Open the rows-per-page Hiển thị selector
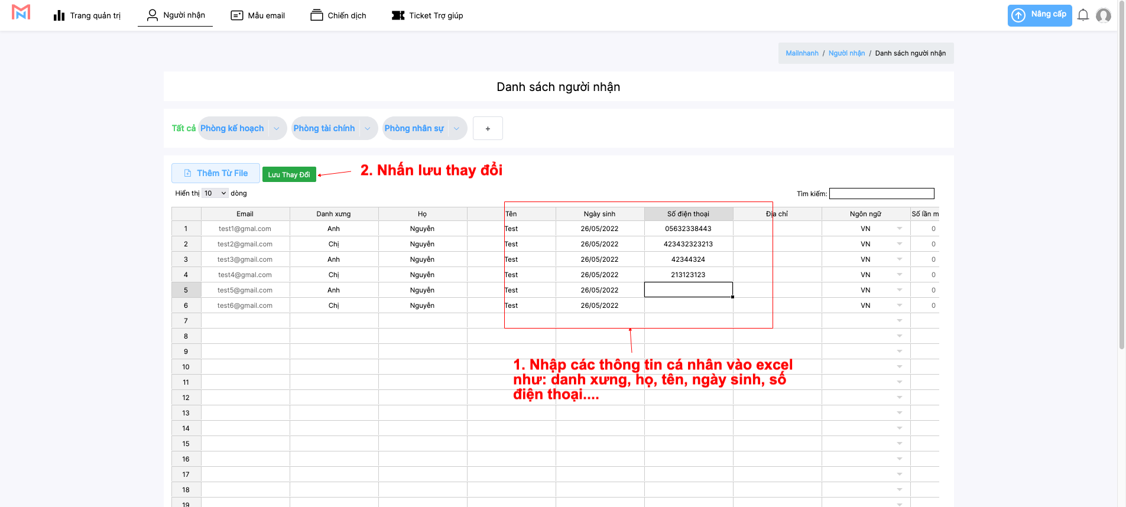 (x=215, y=193)
